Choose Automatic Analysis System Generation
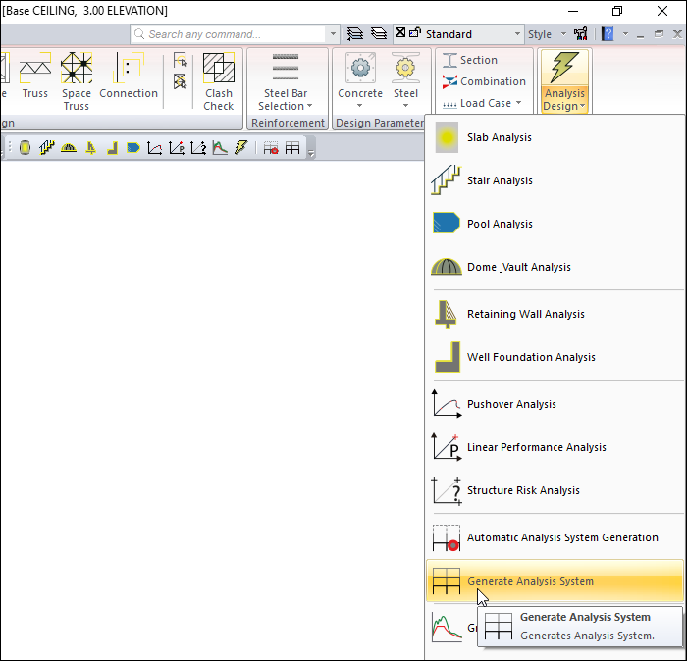The height and width of the screenshot is (661, 687). click(562, 537)
